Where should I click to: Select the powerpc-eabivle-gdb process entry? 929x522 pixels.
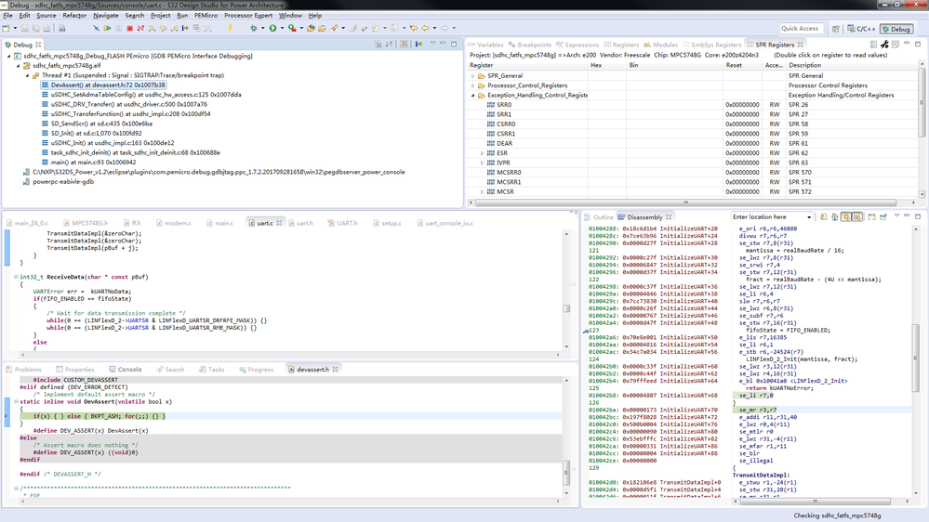pos(58,182)
